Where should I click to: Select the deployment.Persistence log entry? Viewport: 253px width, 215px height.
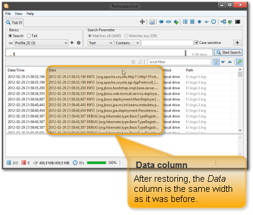tap(121, 110)
